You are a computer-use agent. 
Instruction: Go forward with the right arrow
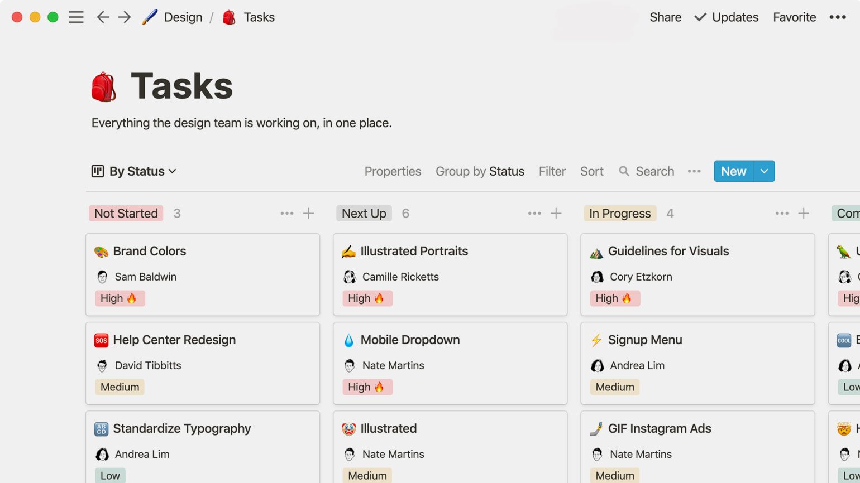[x=125, y=17]
